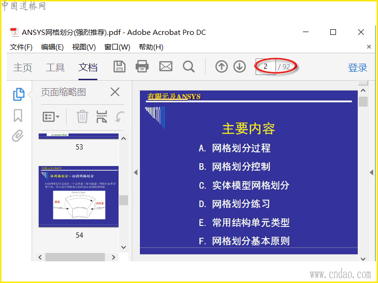Open the 编辑(E) menu
The width and height of the screenshot is (378, 283).
[52, 47]
